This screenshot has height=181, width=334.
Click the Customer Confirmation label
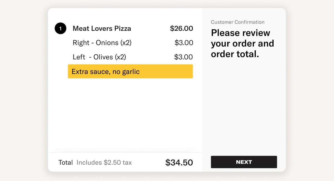pos(238,22)
